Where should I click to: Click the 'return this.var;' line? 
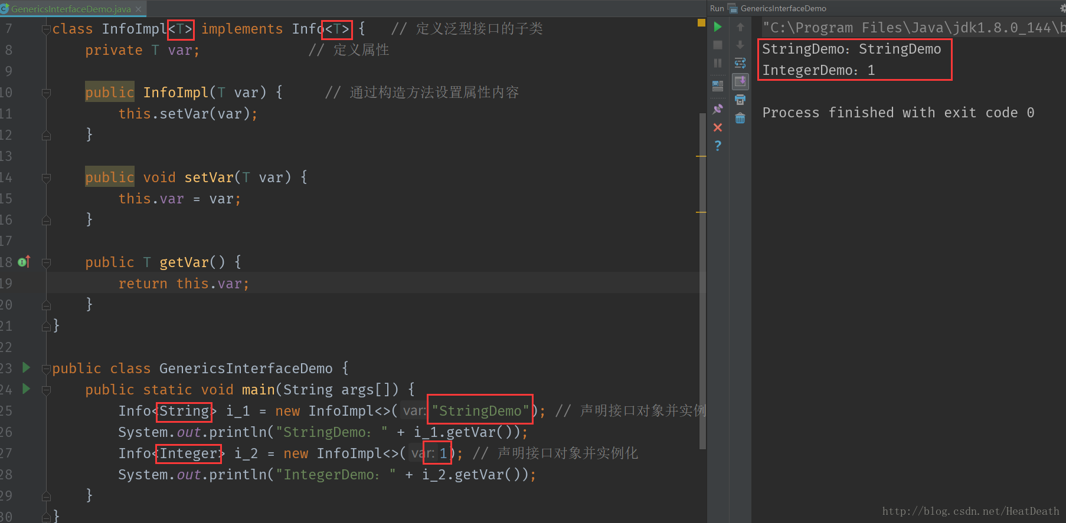tap(184, 284)
